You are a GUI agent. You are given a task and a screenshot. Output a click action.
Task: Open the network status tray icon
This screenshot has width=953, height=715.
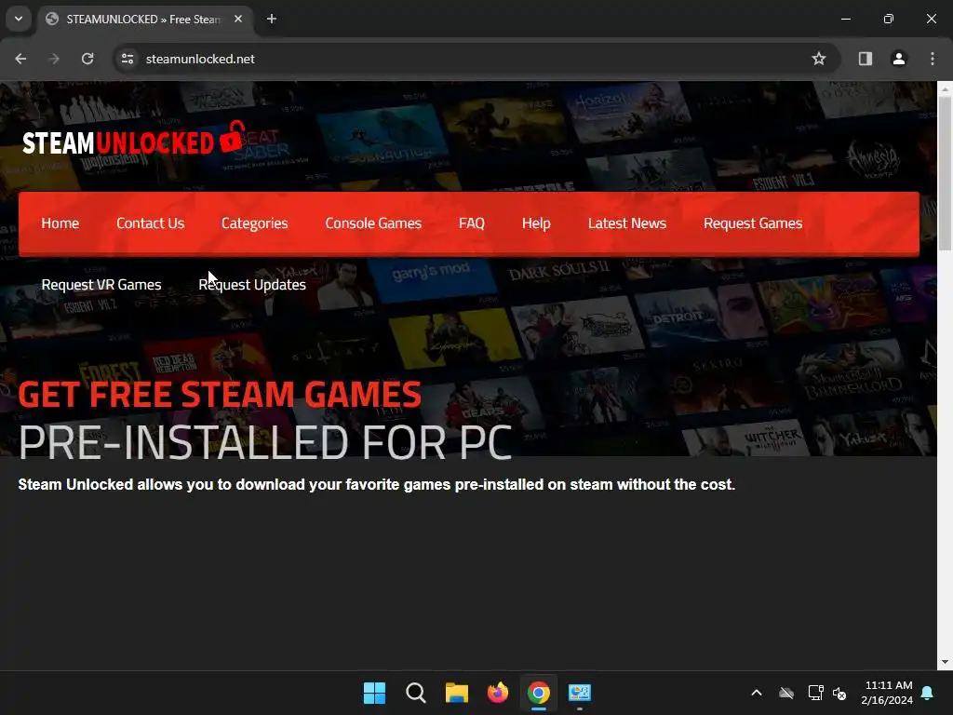(x=815, y=693)
